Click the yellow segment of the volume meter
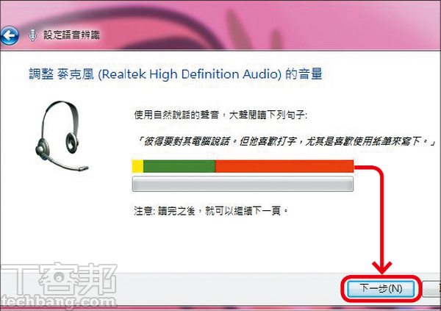 [x=137, y=166]
